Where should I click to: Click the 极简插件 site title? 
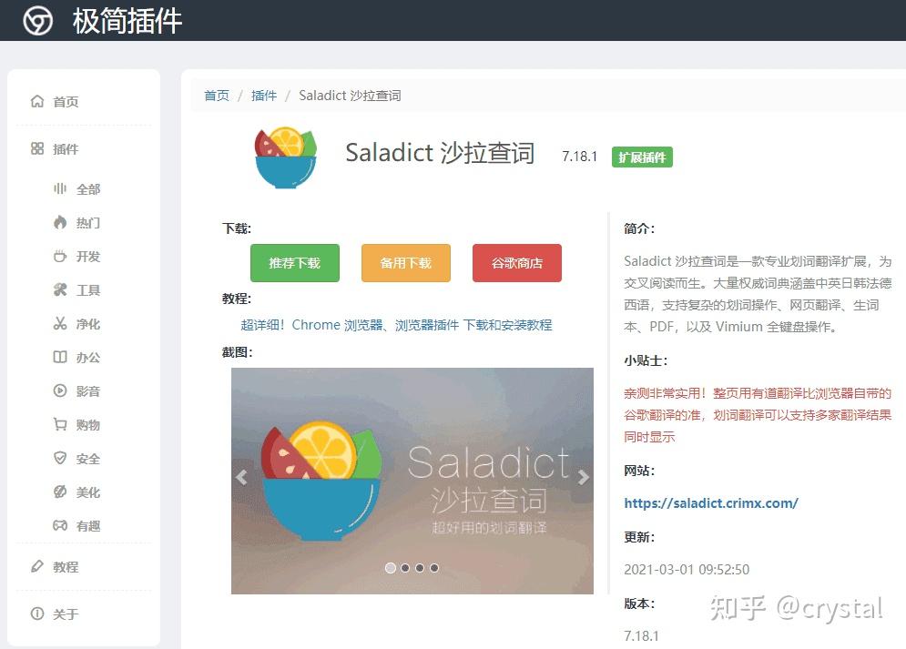click(x=127, y=21)
